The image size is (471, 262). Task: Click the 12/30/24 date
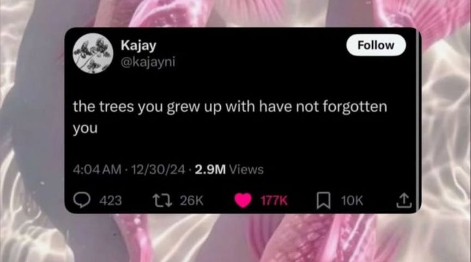[158, 169]
